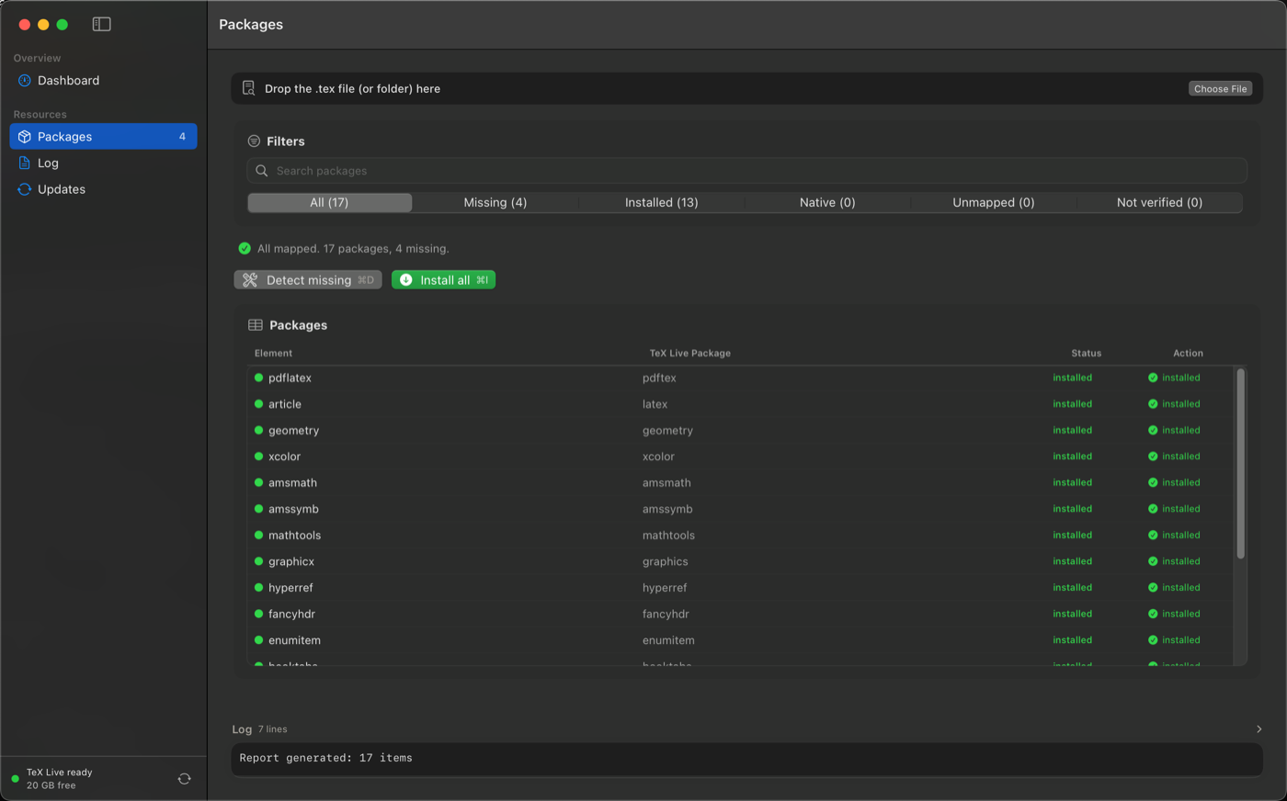Screen dimensions: 1287x801
Task: Click the TeX Live ready green indicator
Action: 15,779
